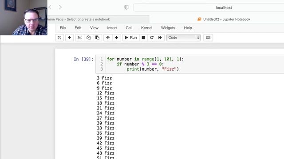
Task: Click the print(number, "Fizz") line
Action: click(x=153, y=69)
